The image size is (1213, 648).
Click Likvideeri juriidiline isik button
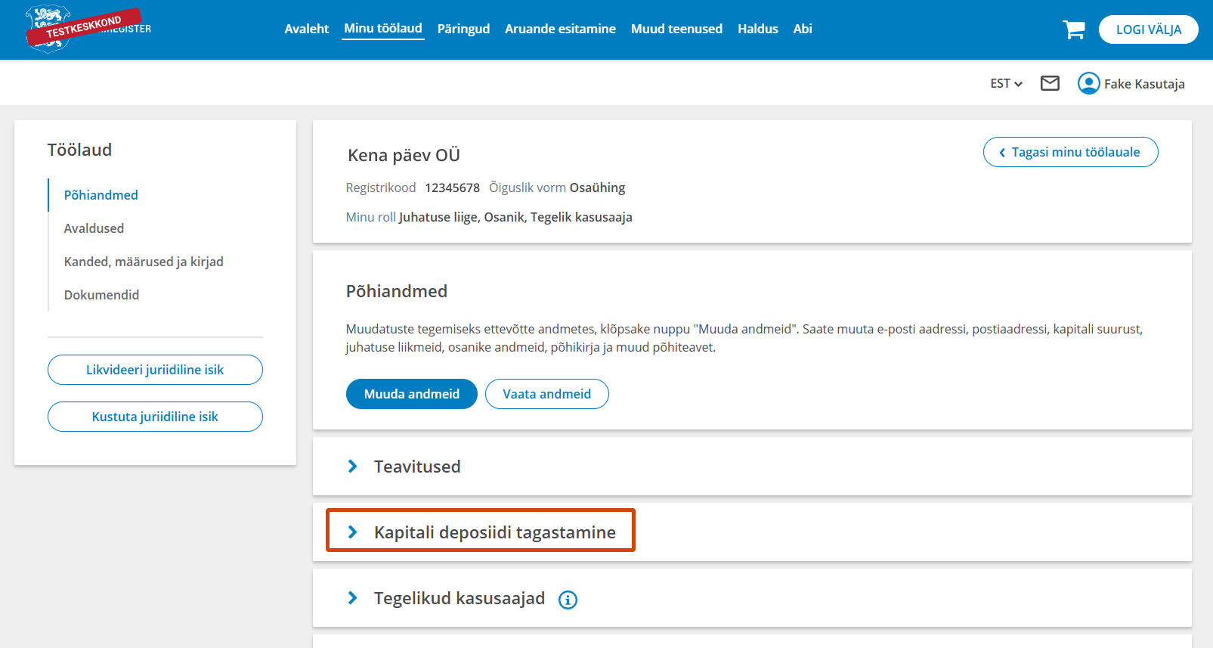pyautogui.click(x=155, y=370)
